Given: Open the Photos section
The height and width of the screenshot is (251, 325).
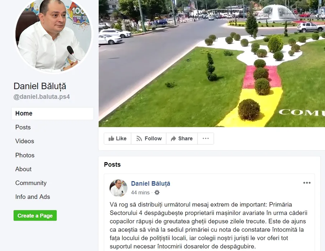Looking at the screenshot, I should tap(25, 155).
